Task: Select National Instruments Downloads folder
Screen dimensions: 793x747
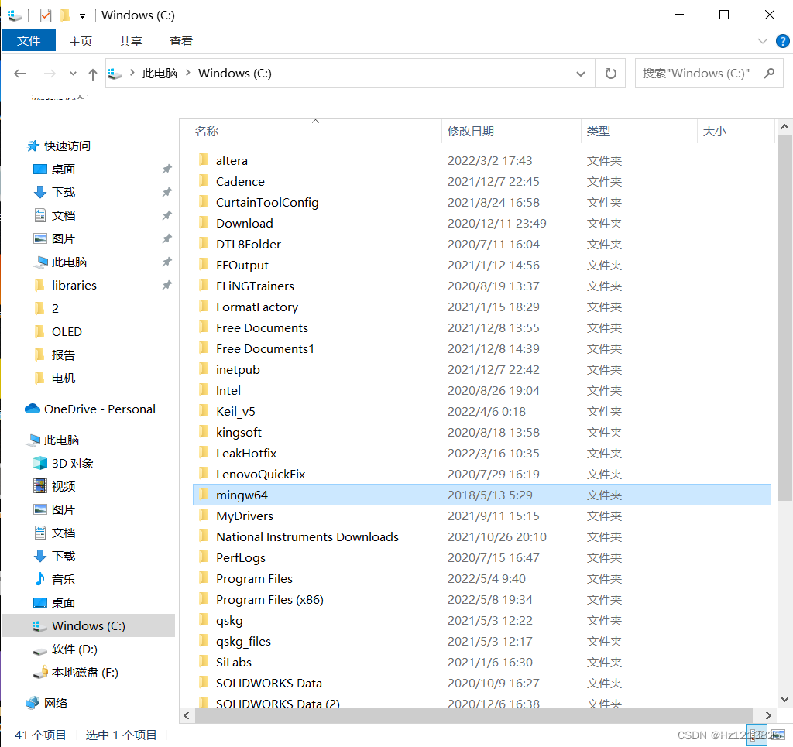Action: [307, 536]
